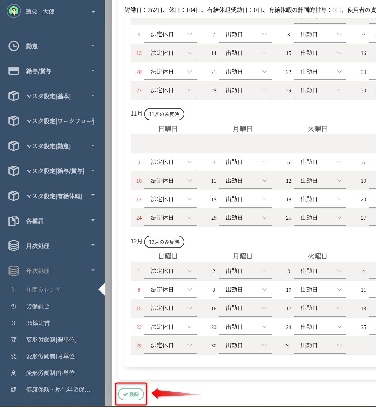Select 変形労働制[月単位] in sidebar

51,356
